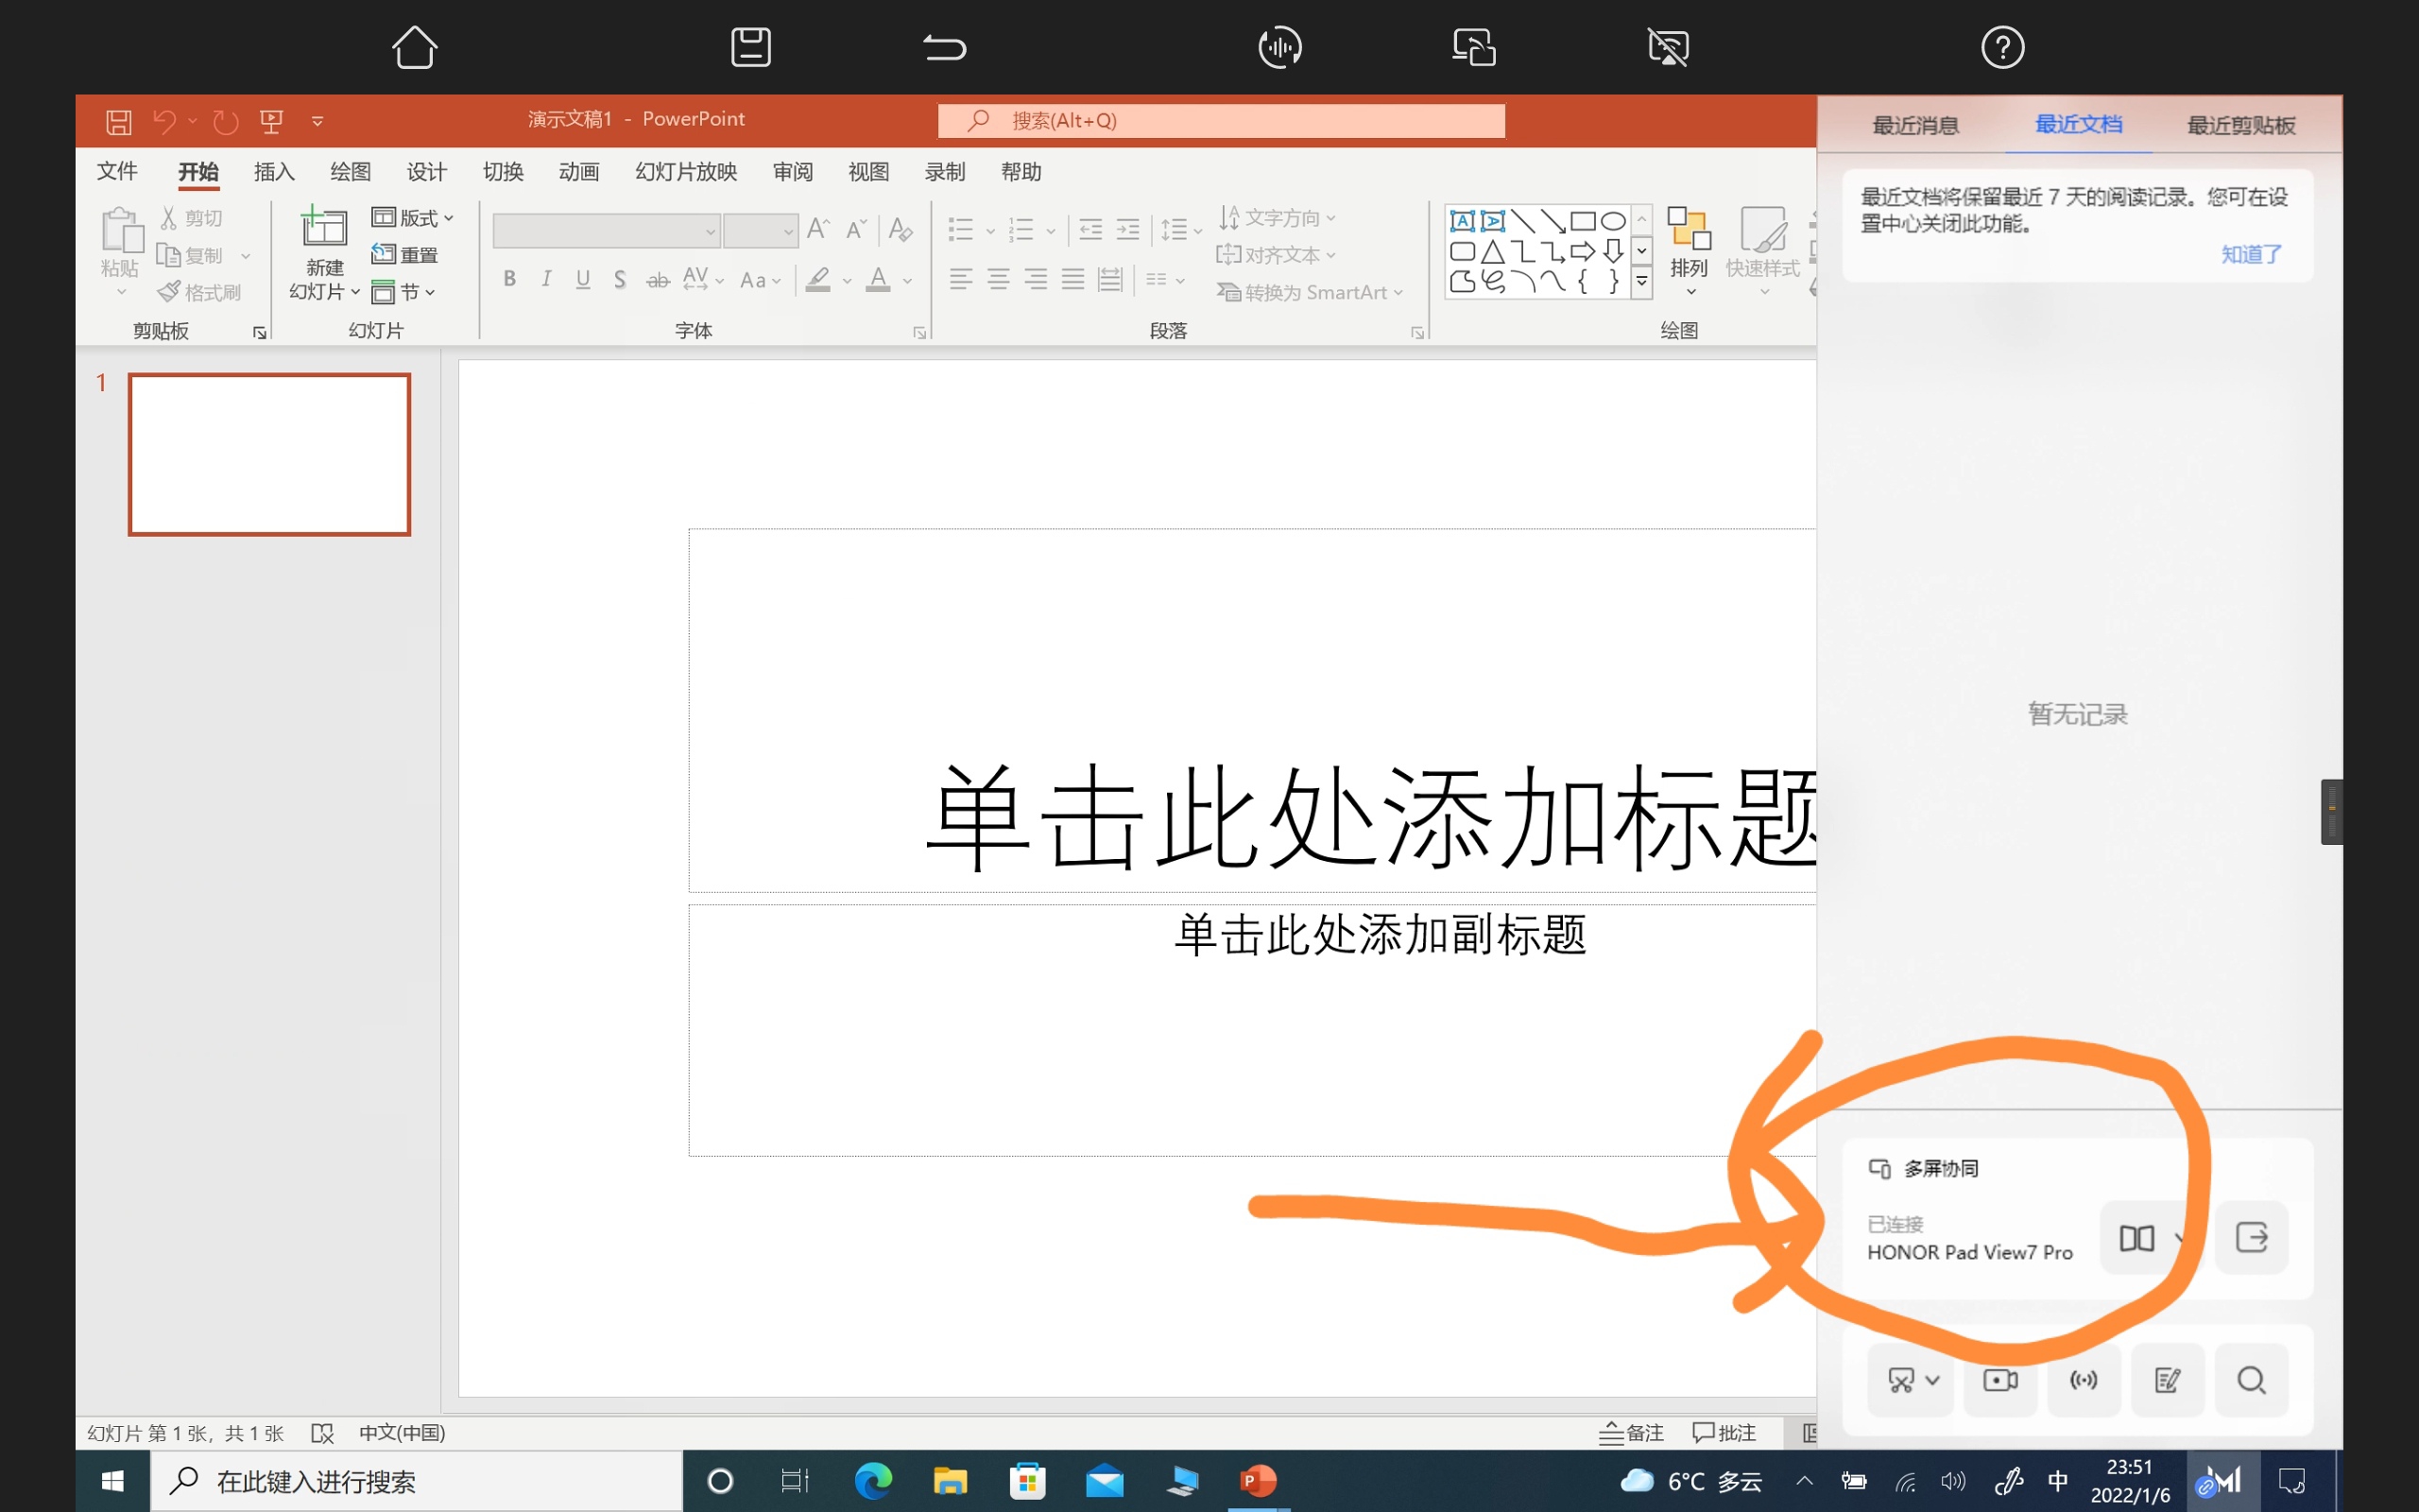This screenshot has height=1512, width=2419.
Task: Switch to the 幻灯片放映 Slide Show tab
Action: (x=686, y=171)
